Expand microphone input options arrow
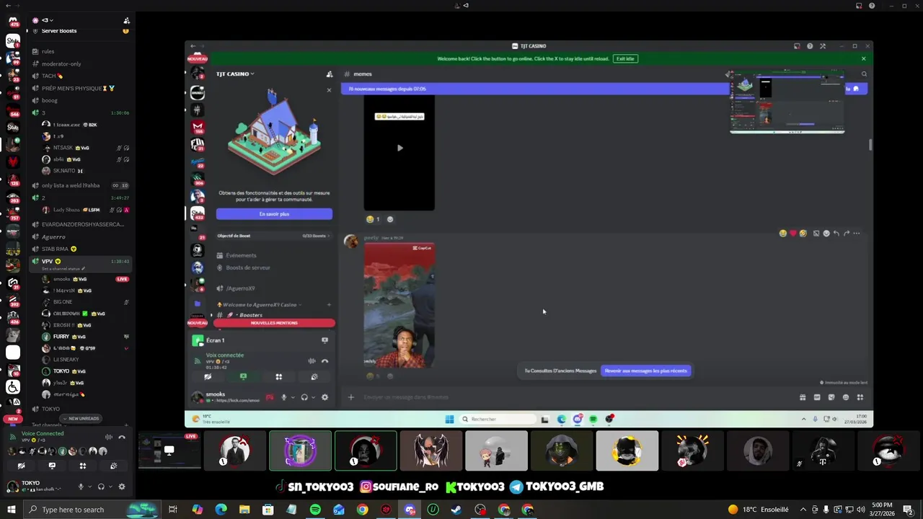 [89, 487]
